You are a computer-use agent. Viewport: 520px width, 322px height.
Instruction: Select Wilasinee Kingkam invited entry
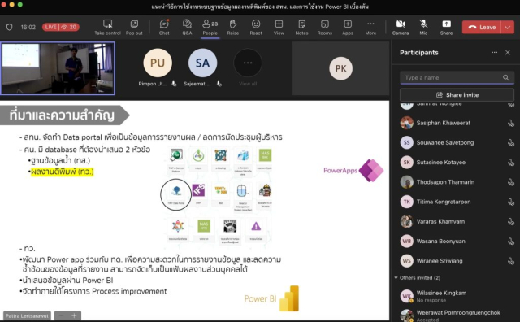pos(457,296)
